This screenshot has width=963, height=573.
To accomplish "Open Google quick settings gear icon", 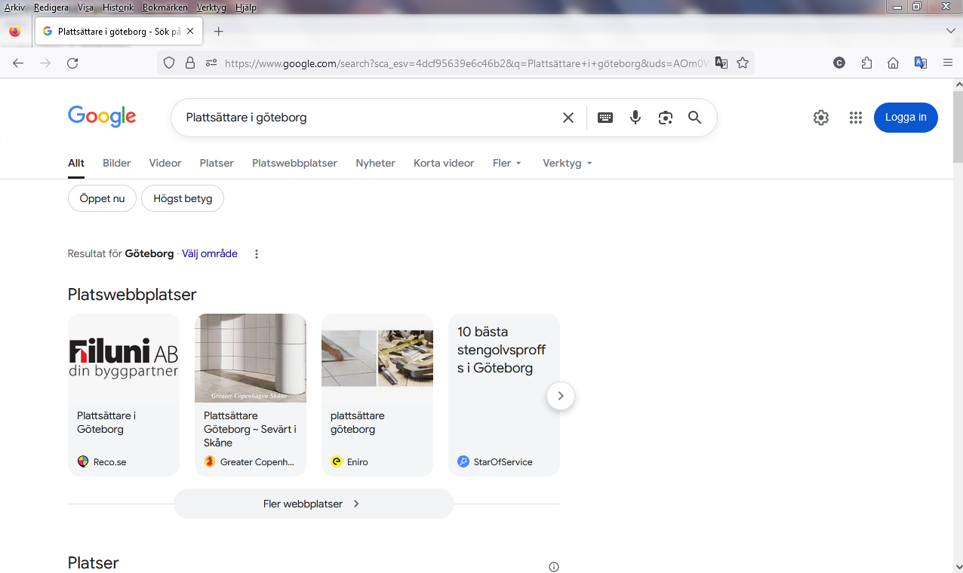I will 820,118.
